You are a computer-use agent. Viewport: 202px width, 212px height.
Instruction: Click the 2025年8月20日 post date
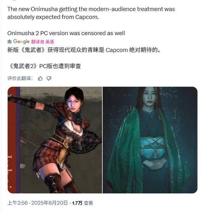(49, 203)
